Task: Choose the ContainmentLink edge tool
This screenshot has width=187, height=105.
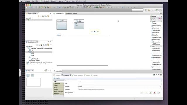Action: (x=157, y=58)
